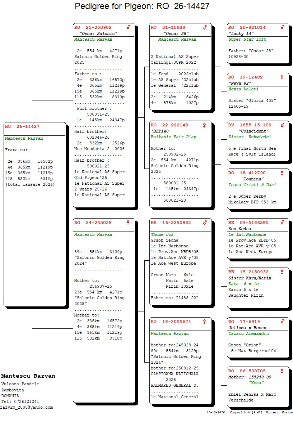Viewport: 293px width, 422px height.
Task: Click the male symbol on Coincident box
Action: (283, 125)
